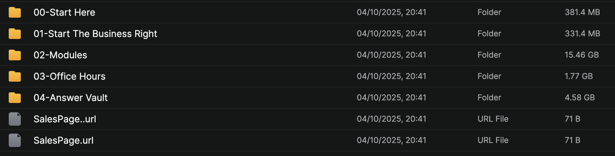Open the SalesPage.url file name
Screen dimensions: 615x156
pos(63,141)
